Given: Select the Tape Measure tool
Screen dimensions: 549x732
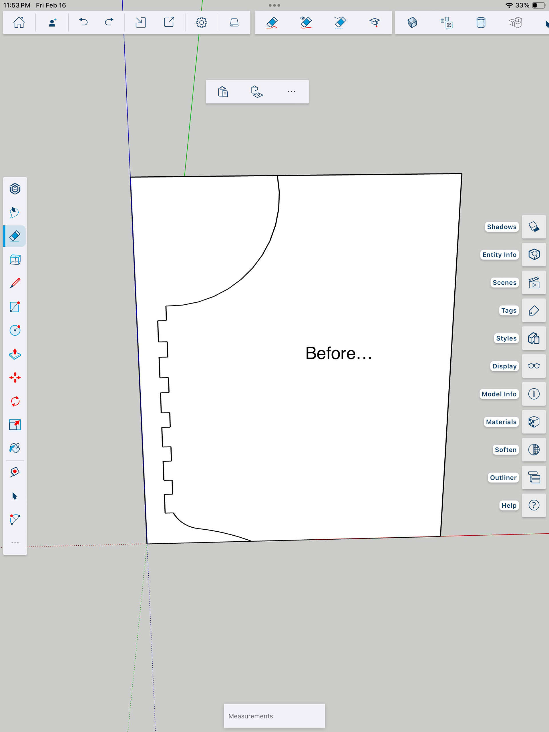Looking at the screenshot, I should click(15, 472).
